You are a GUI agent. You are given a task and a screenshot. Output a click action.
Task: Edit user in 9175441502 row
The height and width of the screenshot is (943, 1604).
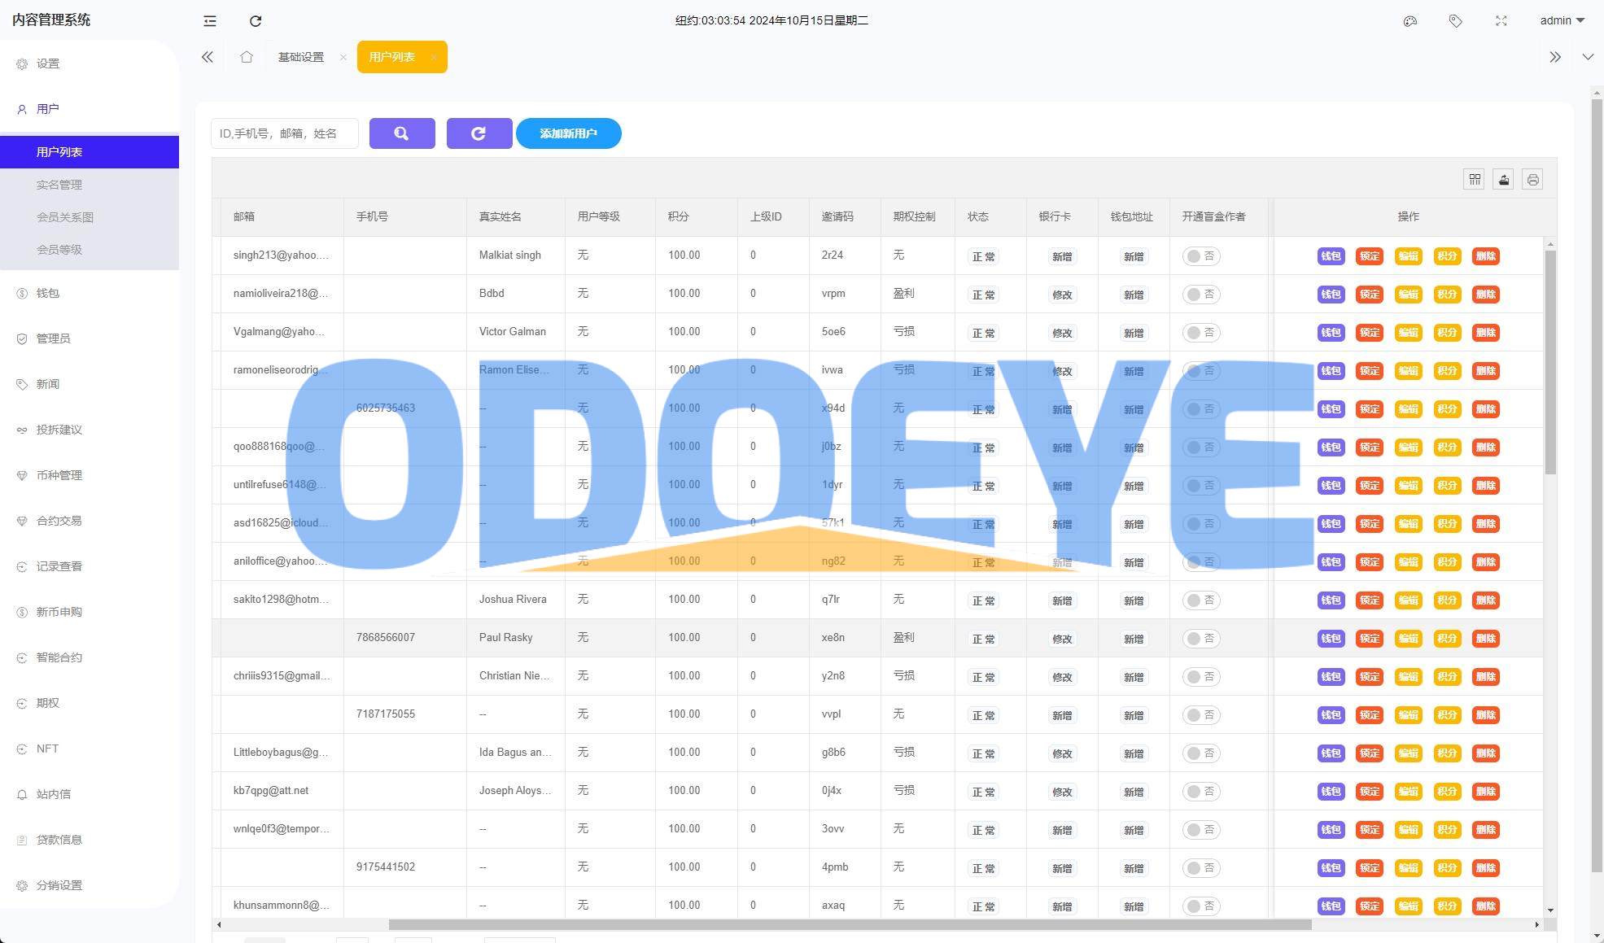tap(1409, 868)
